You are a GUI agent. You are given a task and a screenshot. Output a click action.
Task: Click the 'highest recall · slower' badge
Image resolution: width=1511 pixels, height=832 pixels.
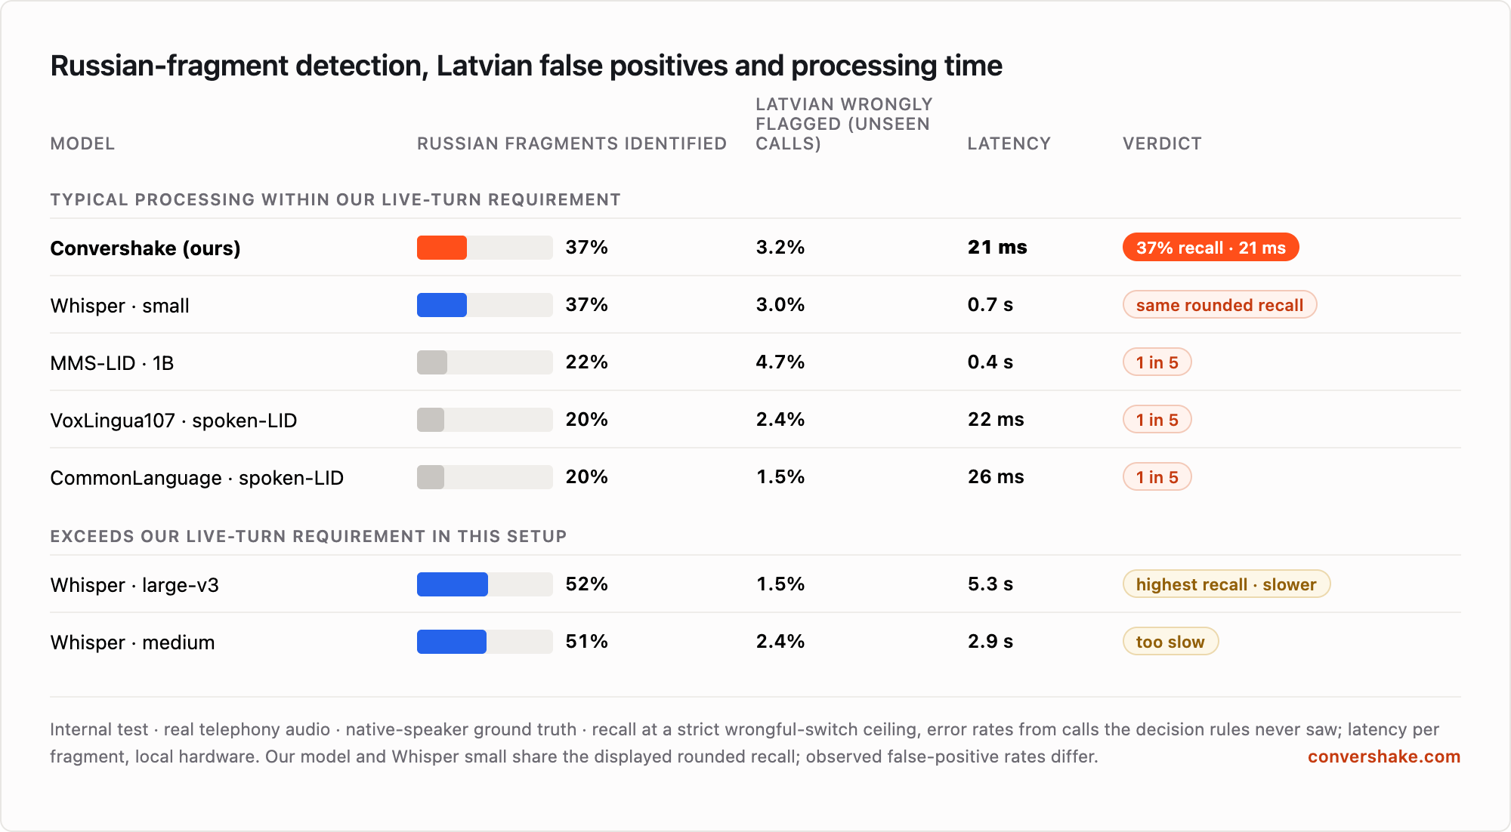pyautogui.click(x=1226, y=584)
